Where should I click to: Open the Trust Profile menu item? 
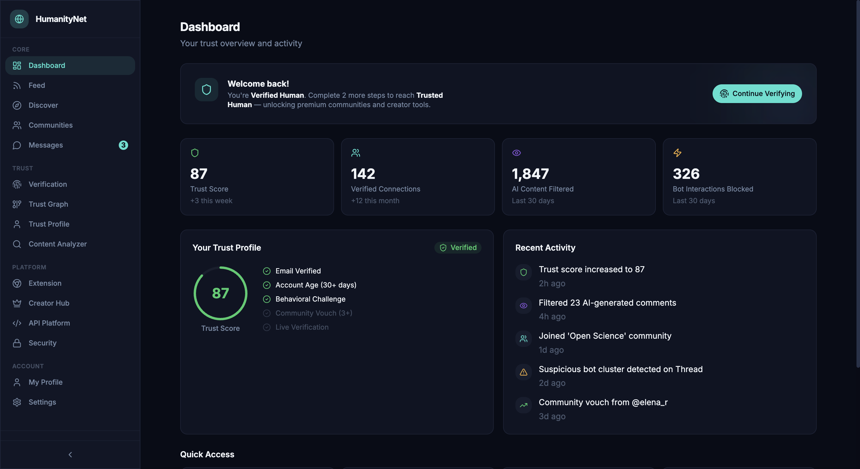tap(70, 224)
